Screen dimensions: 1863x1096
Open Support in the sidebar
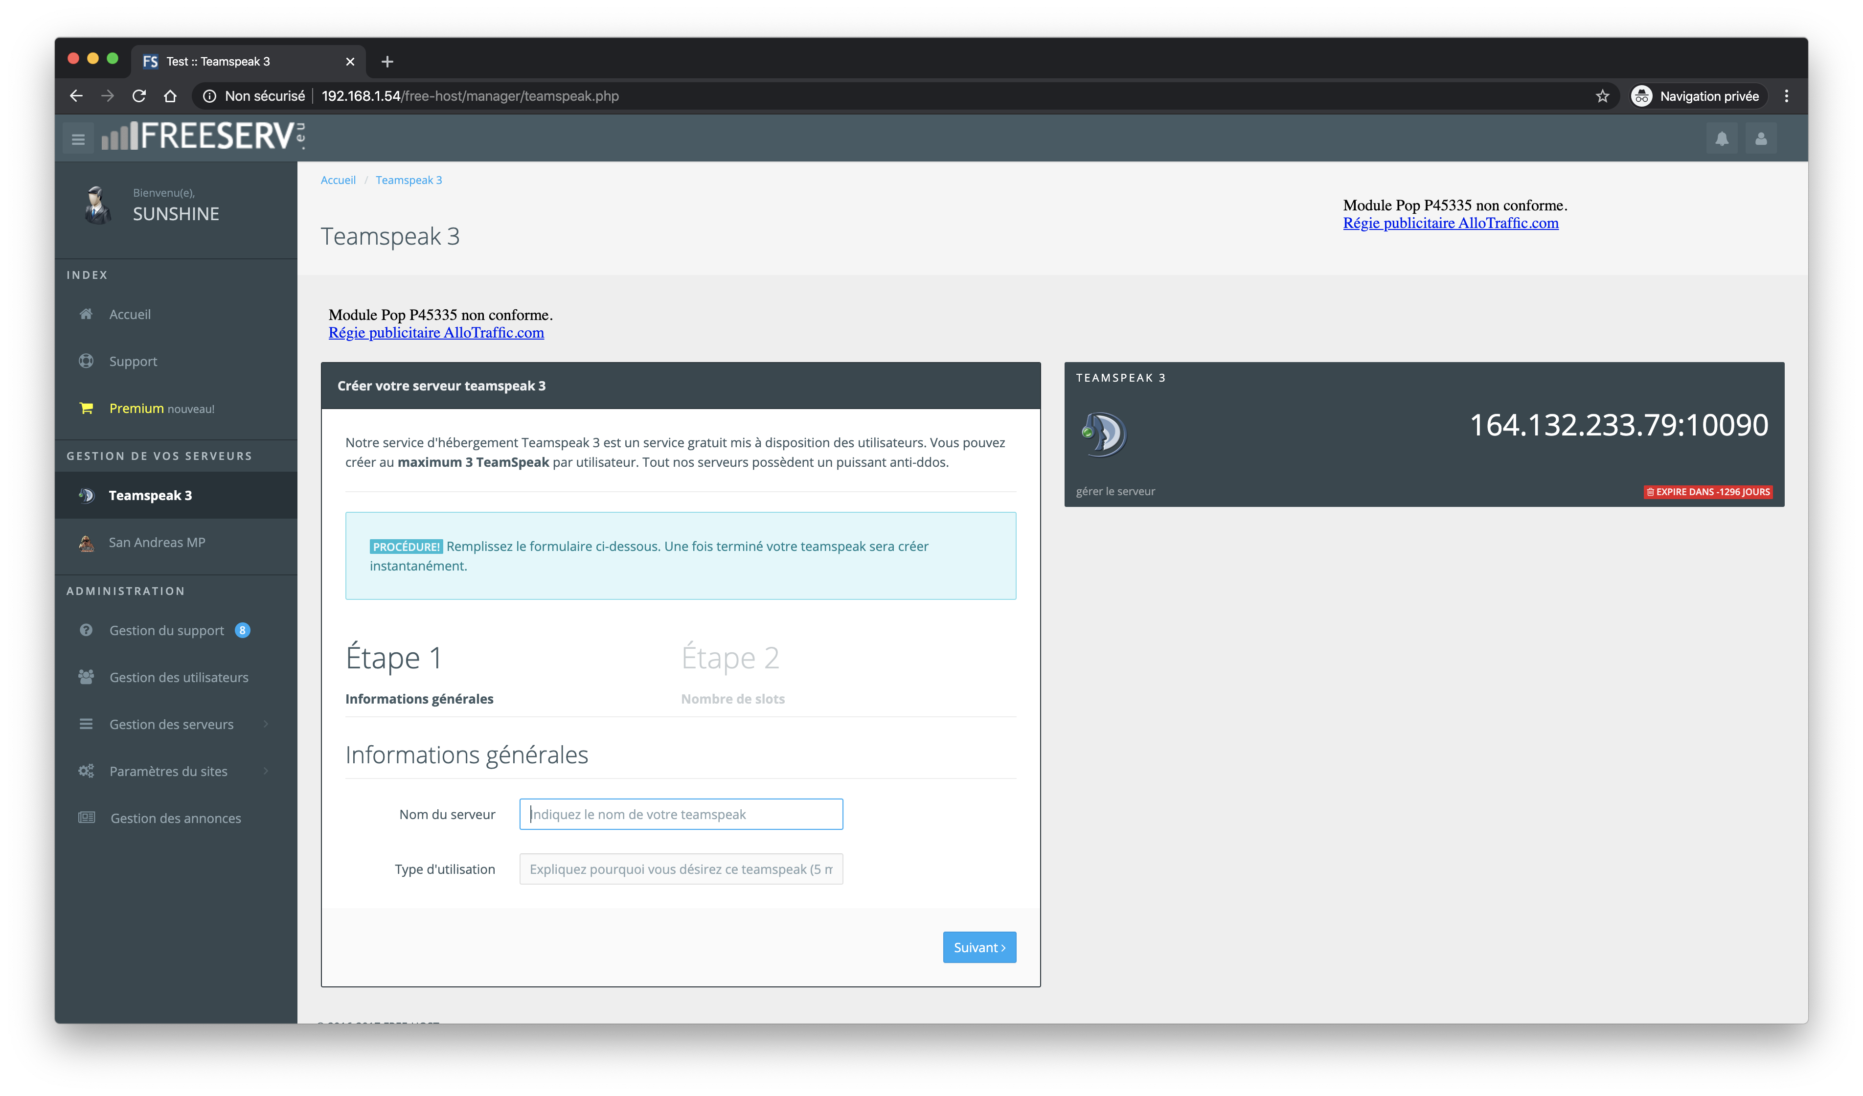(x=133, y=361)
